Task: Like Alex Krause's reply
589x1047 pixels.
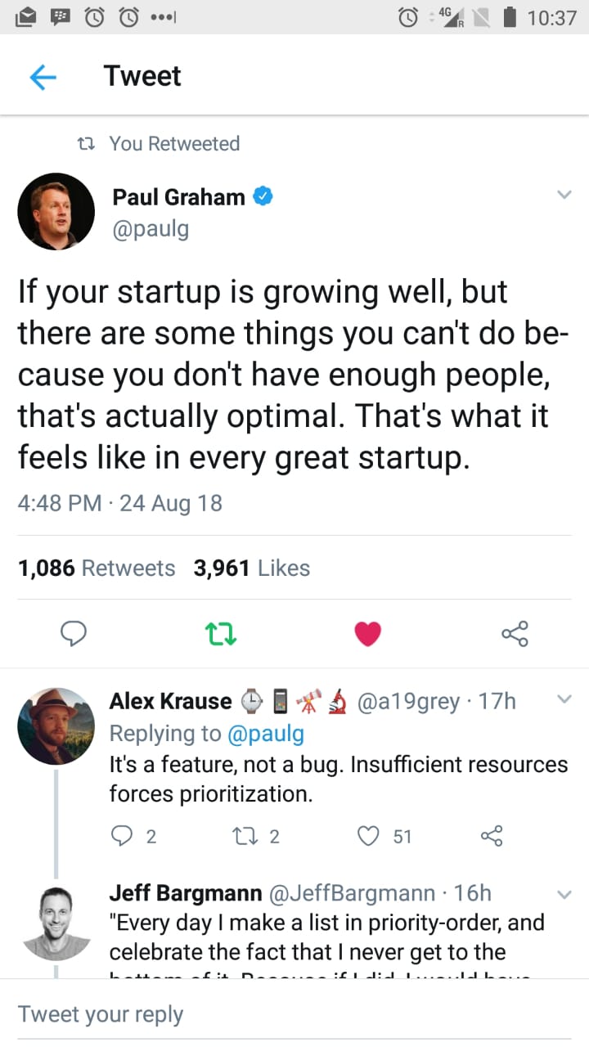Action: pos(370,835)
